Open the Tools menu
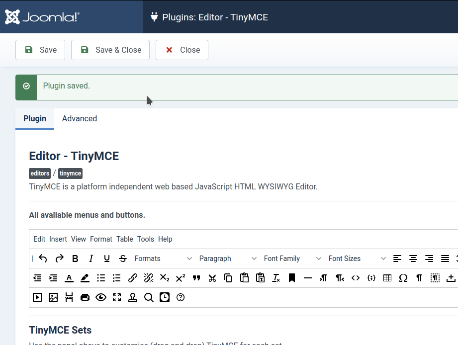The width and height of the screenshot is (458, 345). point(146,239)
